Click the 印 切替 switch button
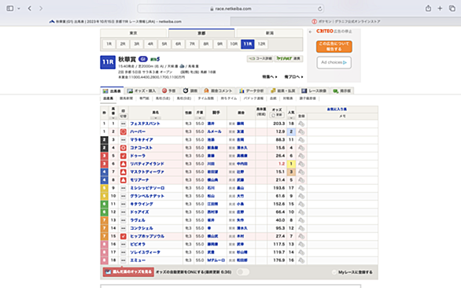The width and height of the screenshot is (461, 288). (x=124, y=116)
